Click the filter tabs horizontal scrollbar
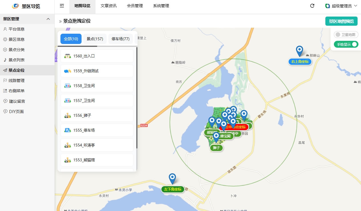Screen dimensions: 361x211 click(78, 46)
